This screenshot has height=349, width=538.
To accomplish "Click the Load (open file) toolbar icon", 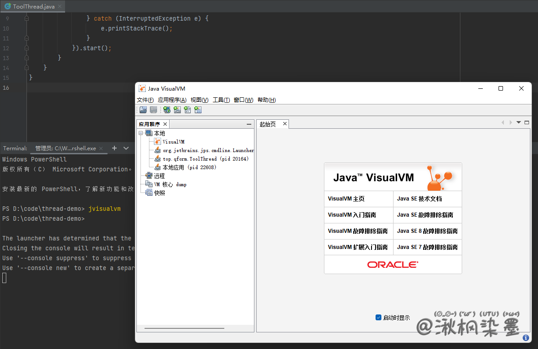I will click(143, 110).
